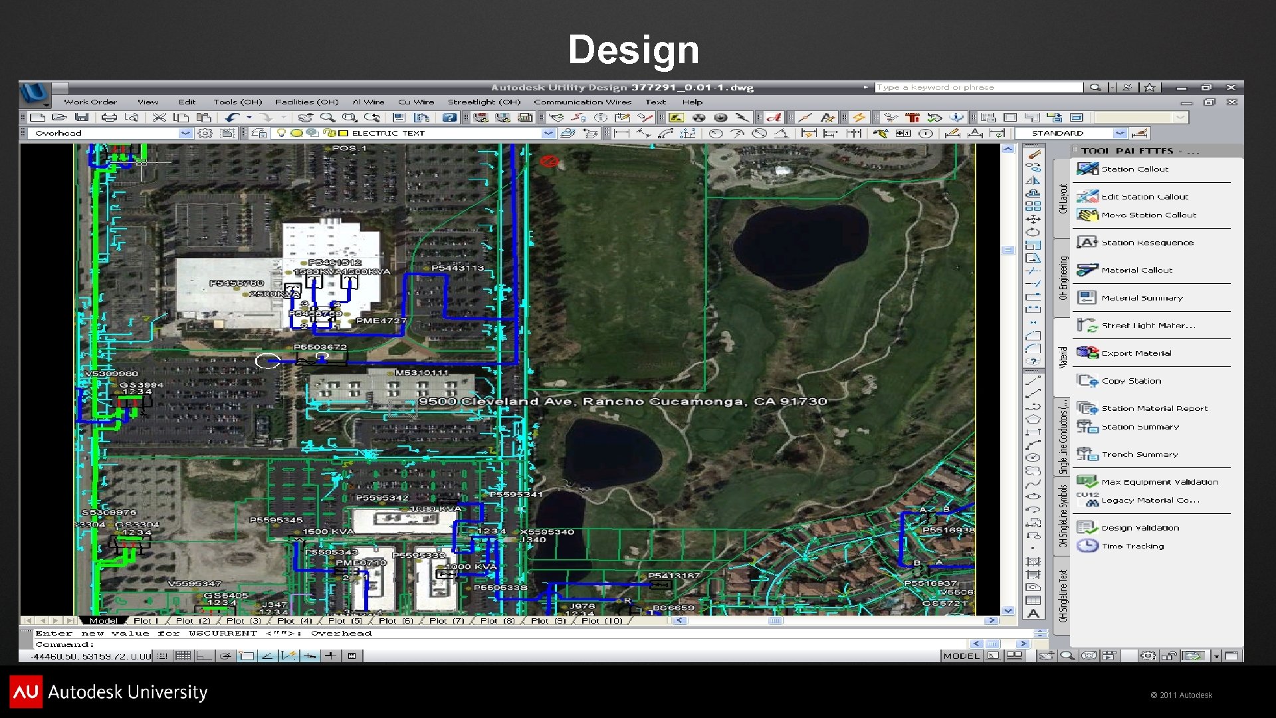Click the keyword search input field

(977, 87)
